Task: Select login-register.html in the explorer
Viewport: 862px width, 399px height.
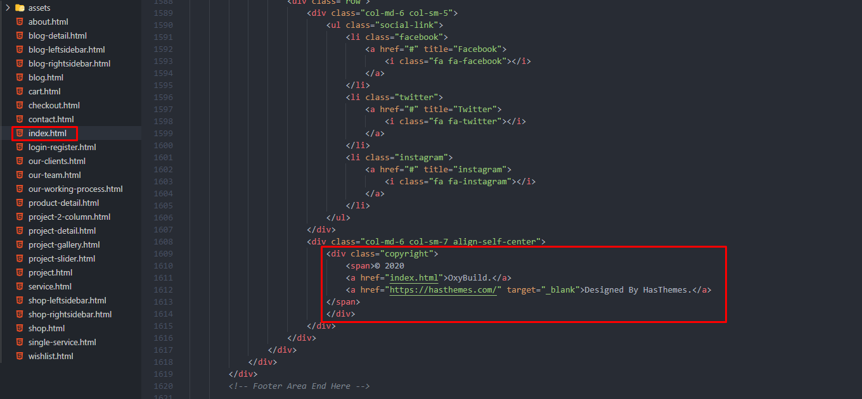Action: [x=62, y=147]
